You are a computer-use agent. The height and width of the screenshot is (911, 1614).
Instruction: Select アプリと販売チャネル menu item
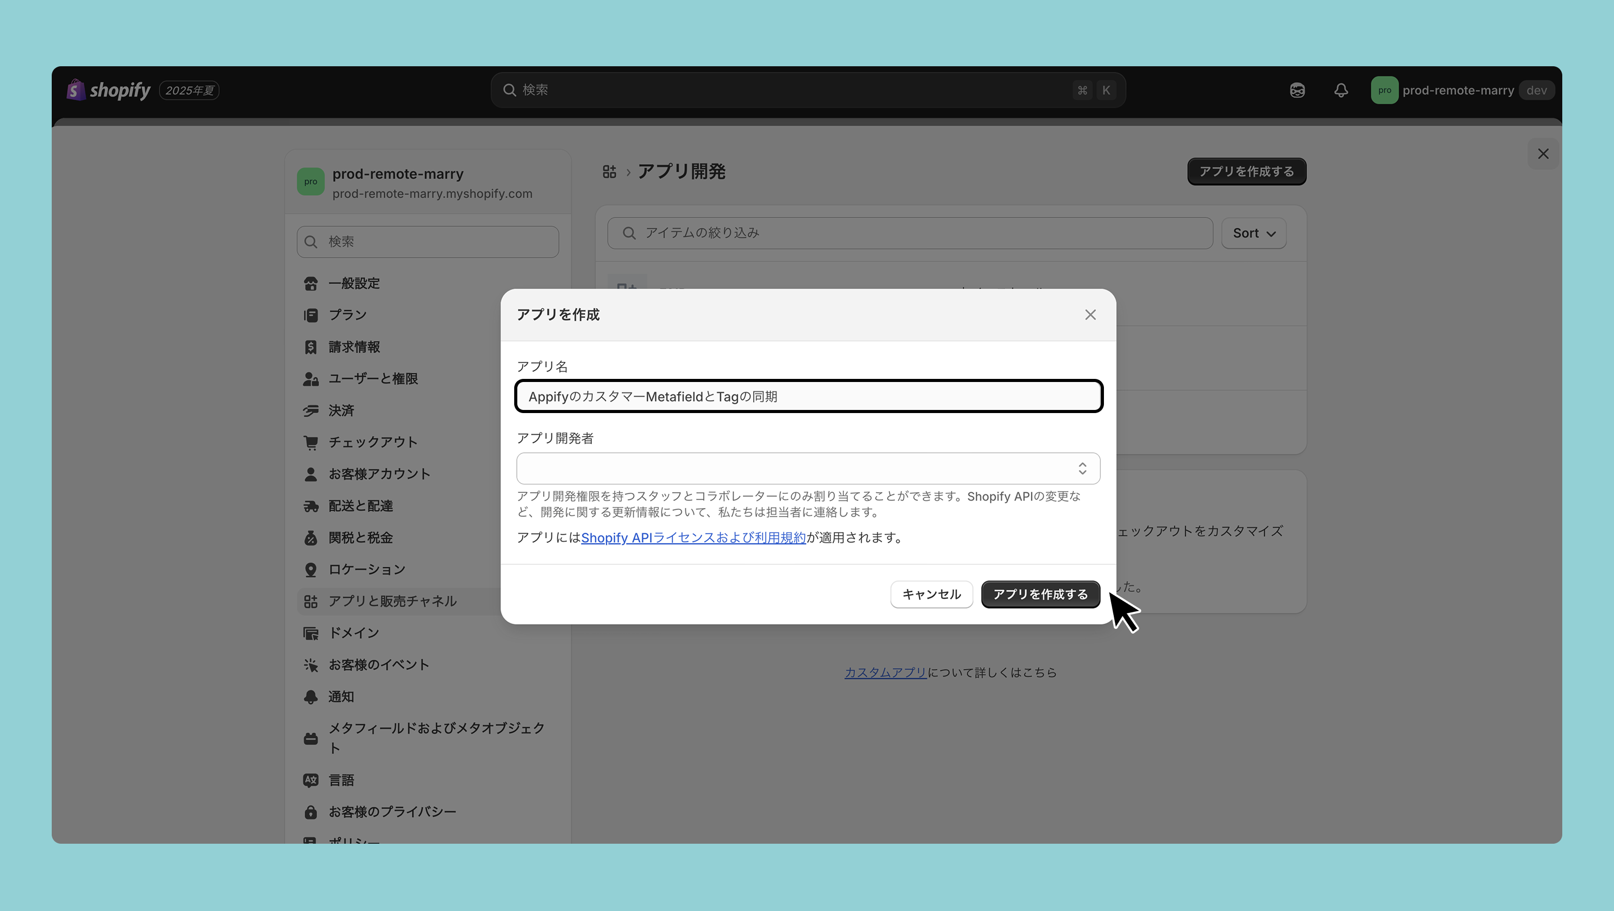pos(392,601)
